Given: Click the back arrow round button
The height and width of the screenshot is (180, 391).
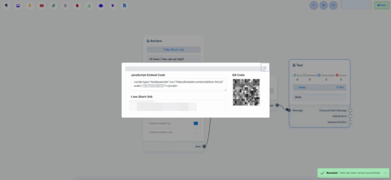Looking at the screenshot, I should [314, 5].
